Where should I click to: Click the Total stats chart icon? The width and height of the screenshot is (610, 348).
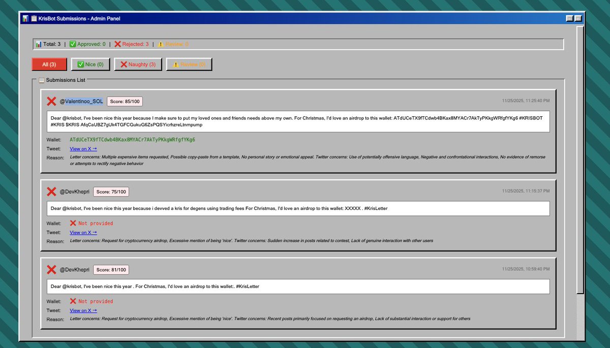click(39, 44)
